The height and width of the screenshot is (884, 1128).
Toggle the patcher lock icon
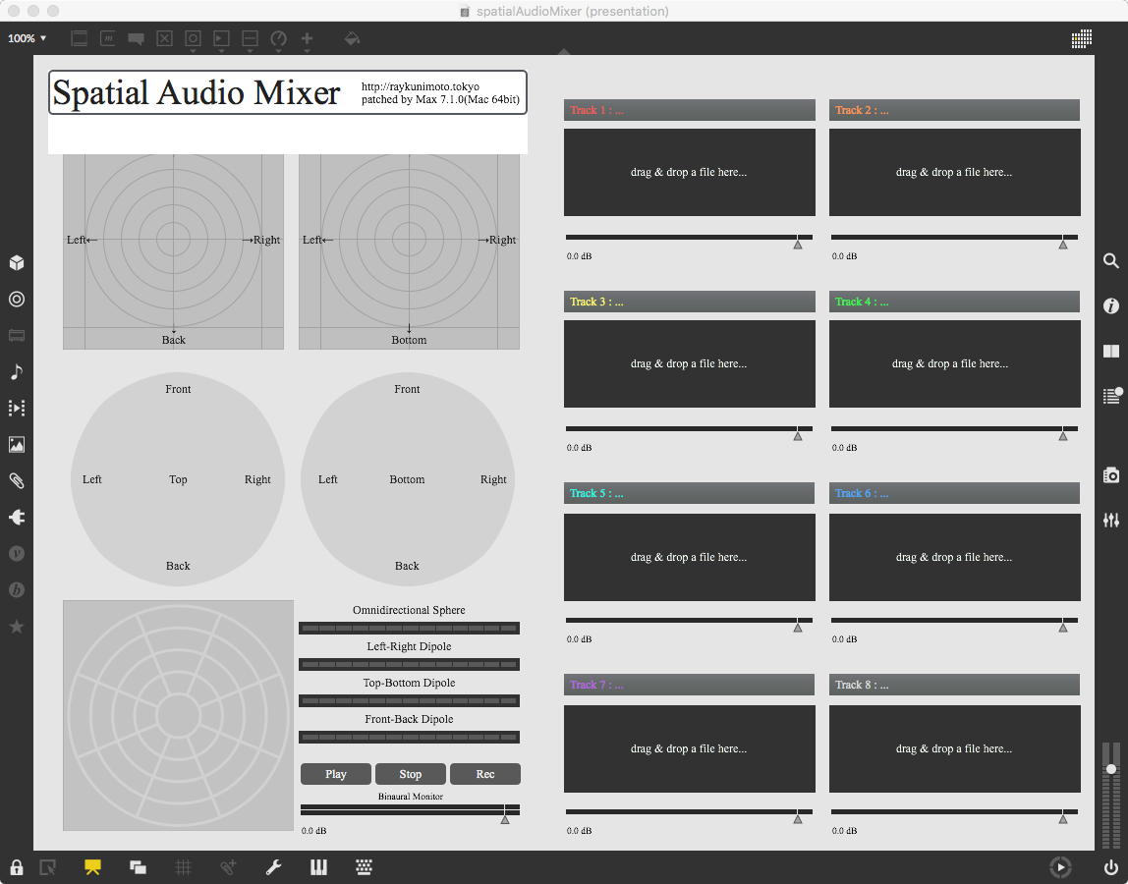click(17, 867)
